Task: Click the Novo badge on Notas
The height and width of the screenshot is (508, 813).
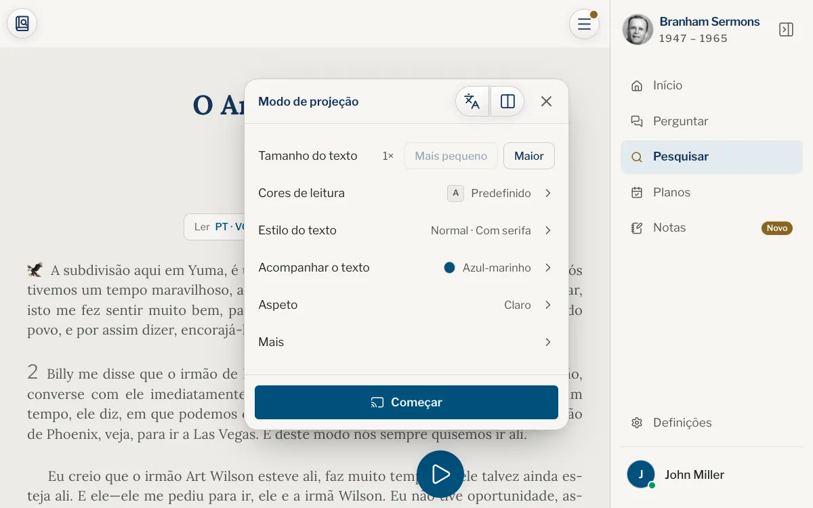Action: (x=777, y=228)
